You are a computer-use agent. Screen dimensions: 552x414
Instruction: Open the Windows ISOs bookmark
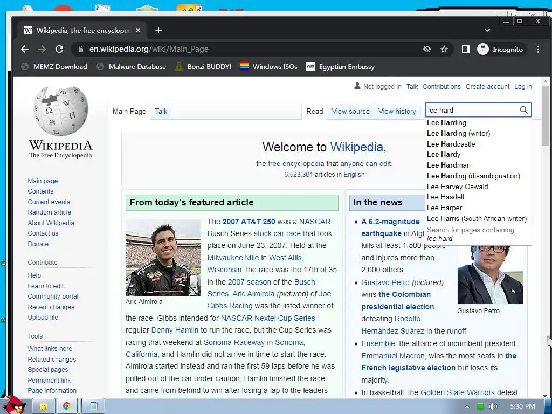(268, 66)
